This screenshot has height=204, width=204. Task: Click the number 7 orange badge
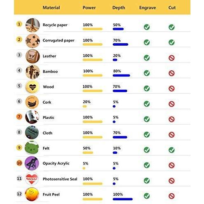click(x=19, y=117)
